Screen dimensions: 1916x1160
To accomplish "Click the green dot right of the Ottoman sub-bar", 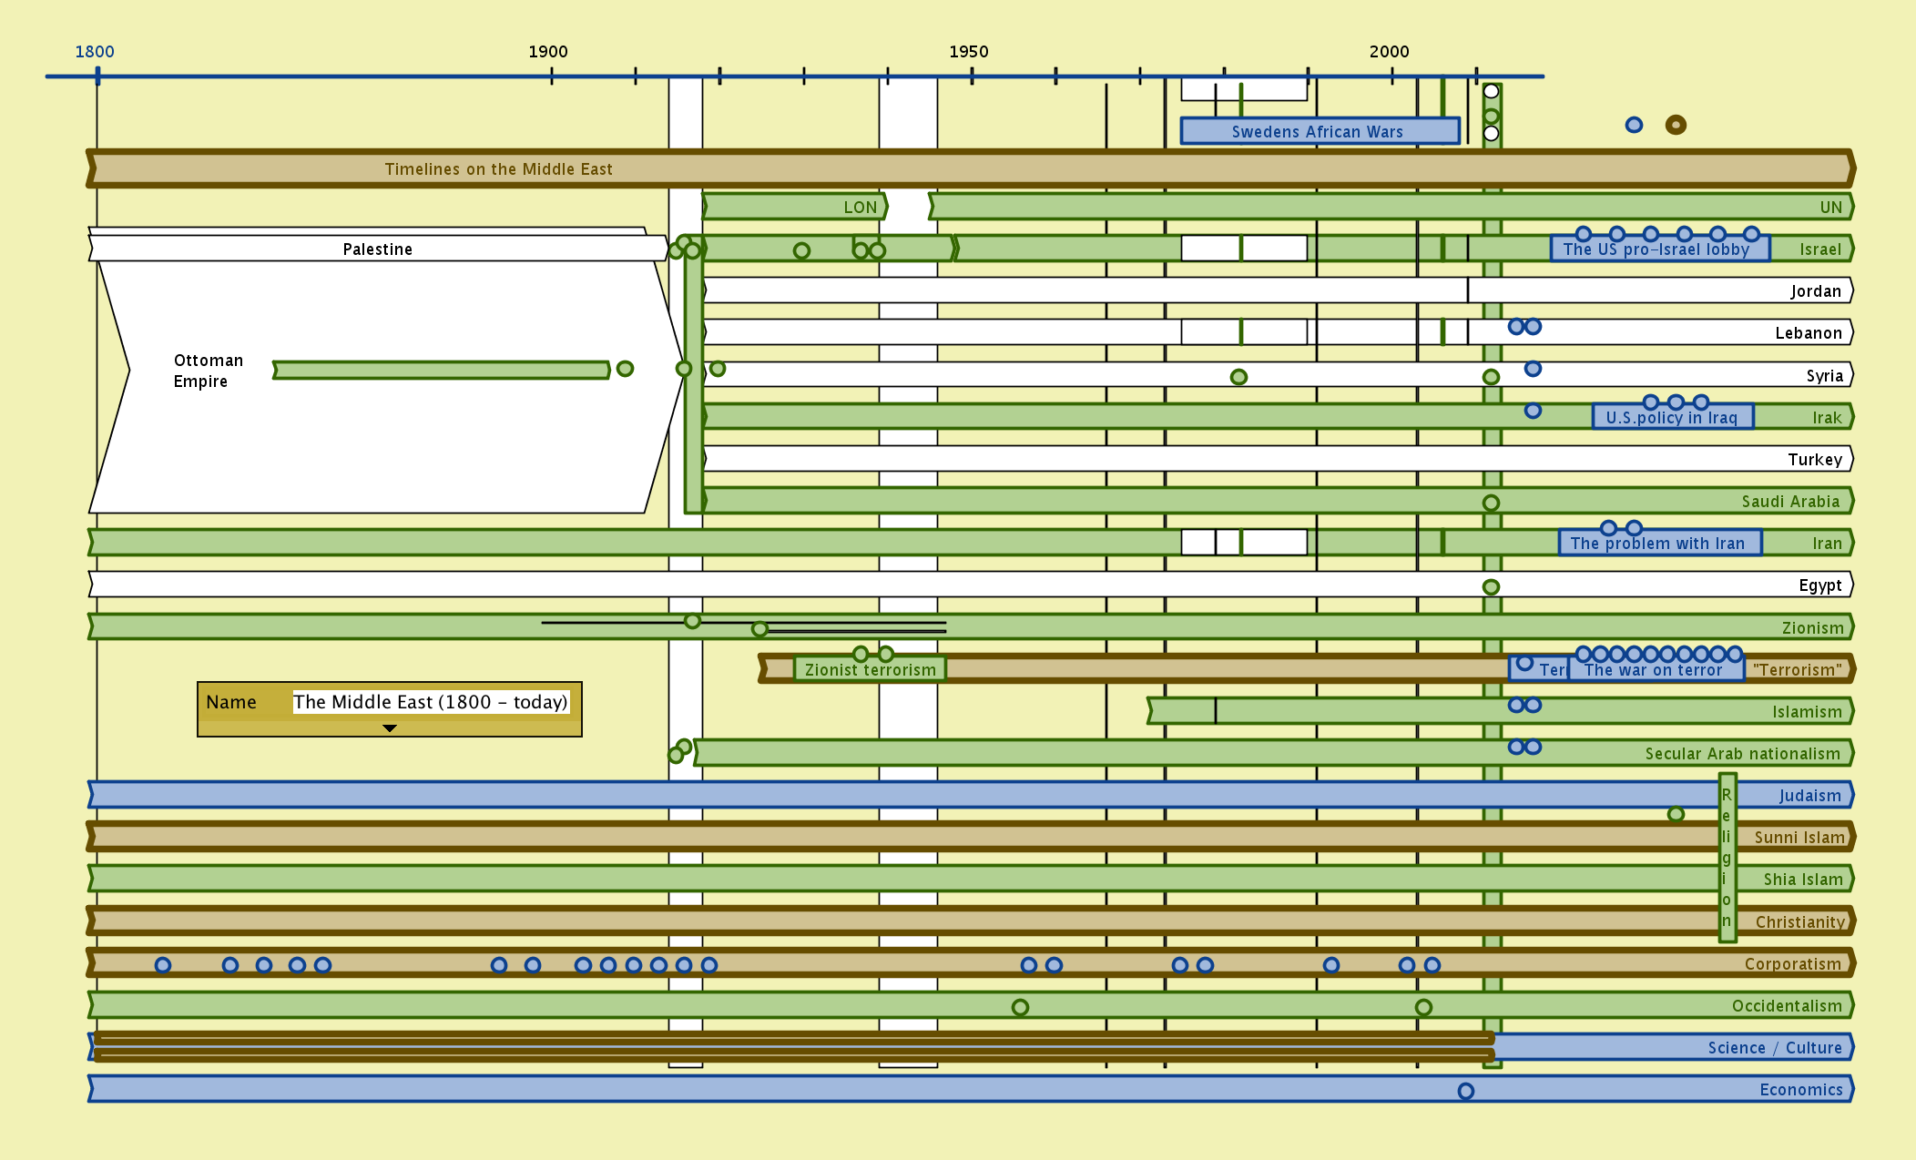I will 625,369.
